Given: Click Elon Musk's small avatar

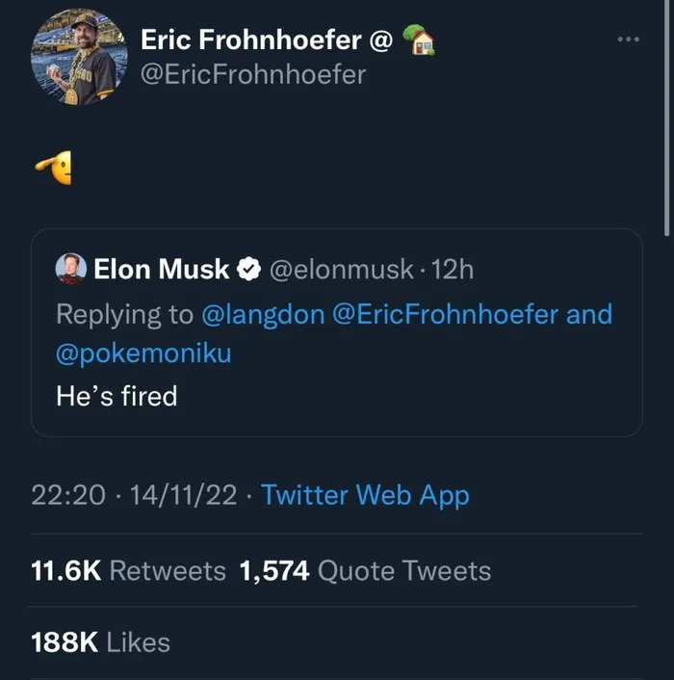Looking at the screenshot, I should (x=71, y=269).
